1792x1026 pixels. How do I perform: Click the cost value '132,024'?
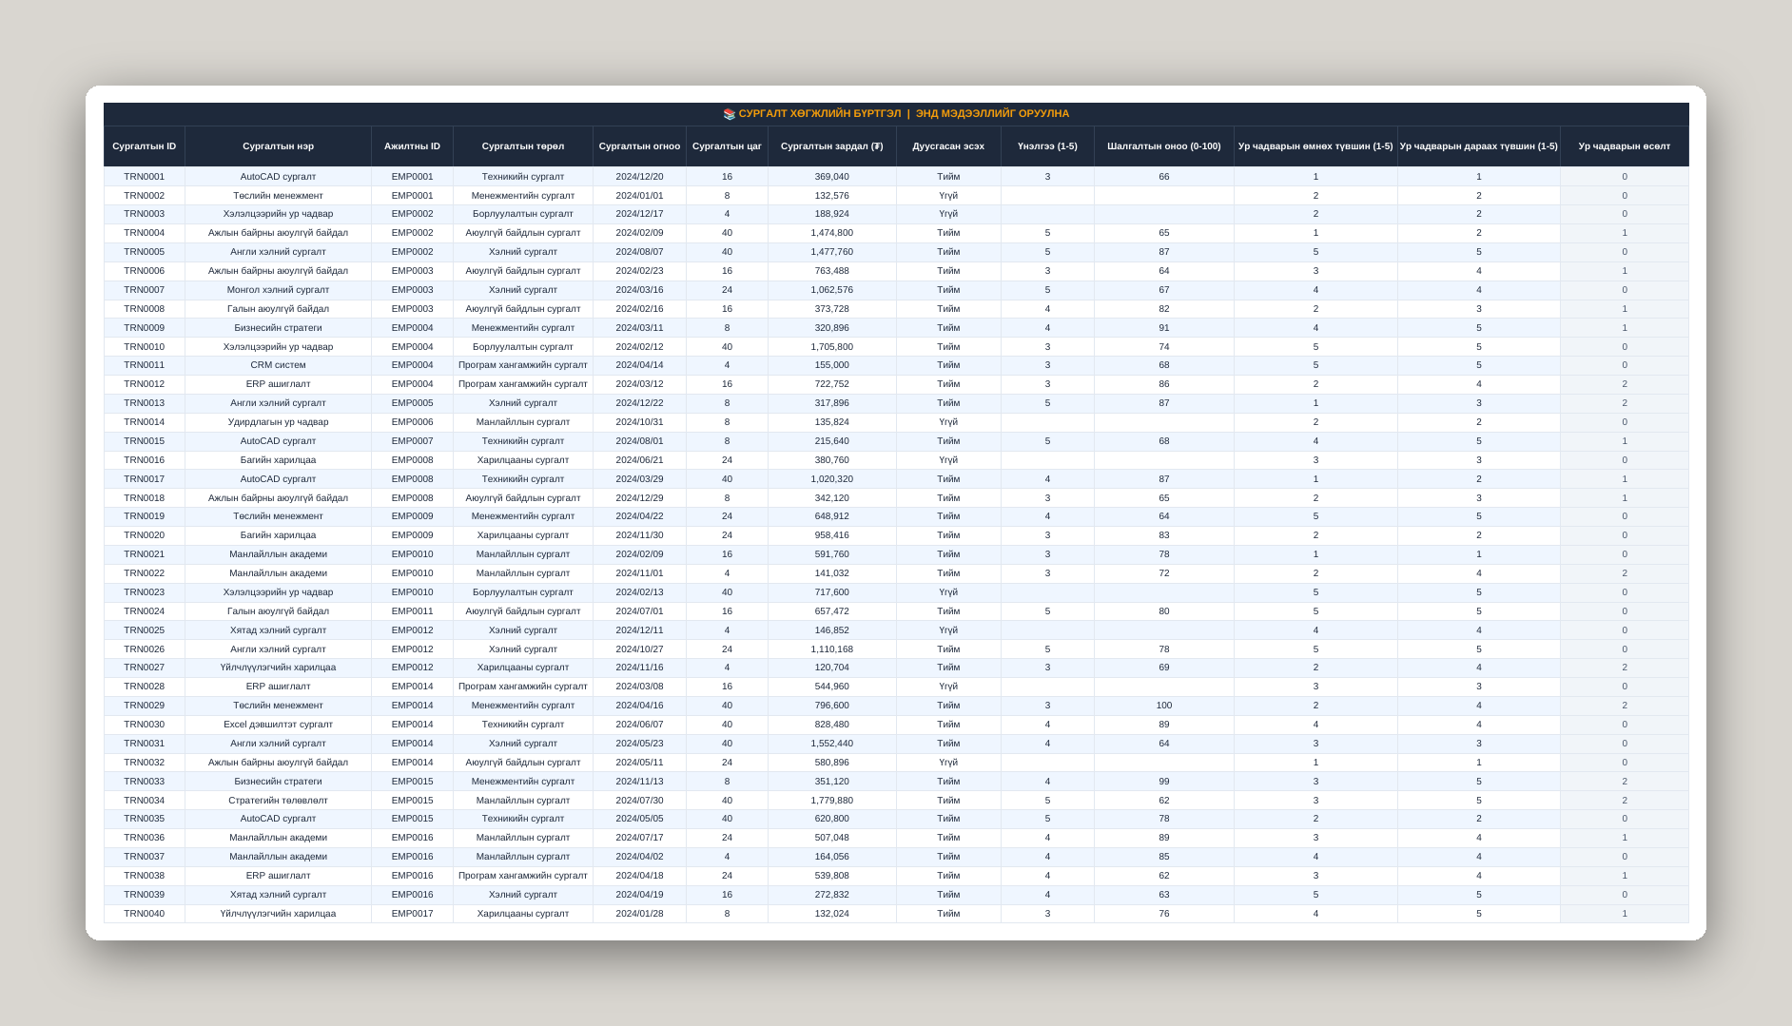pos(832,914)
